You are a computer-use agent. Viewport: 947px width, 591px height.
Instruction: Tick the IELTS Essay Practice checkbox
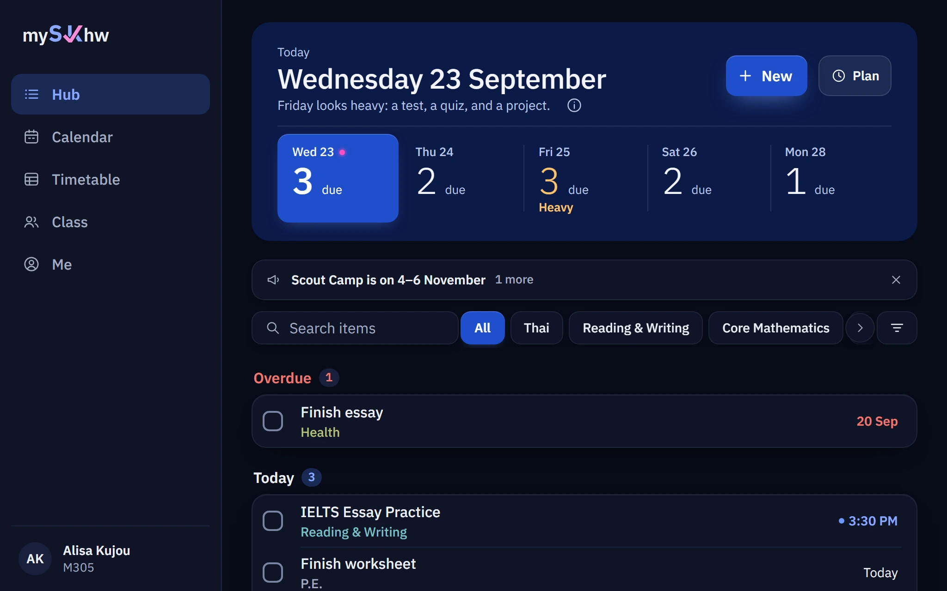tap(273, 521)
